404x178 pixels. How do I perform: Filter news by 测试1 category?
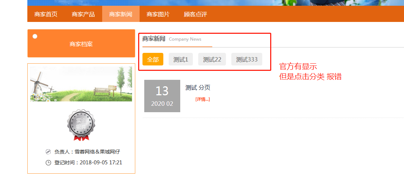(x=181, y=59)
